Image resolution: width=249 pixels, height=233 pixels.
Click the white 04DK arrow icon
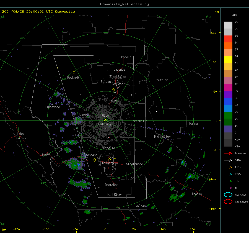pyautogui.click(x=228, y=160)
